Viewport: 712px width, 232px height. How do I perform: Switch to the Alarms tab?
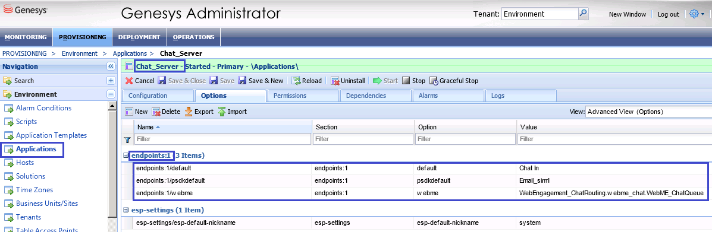point(448,96)
